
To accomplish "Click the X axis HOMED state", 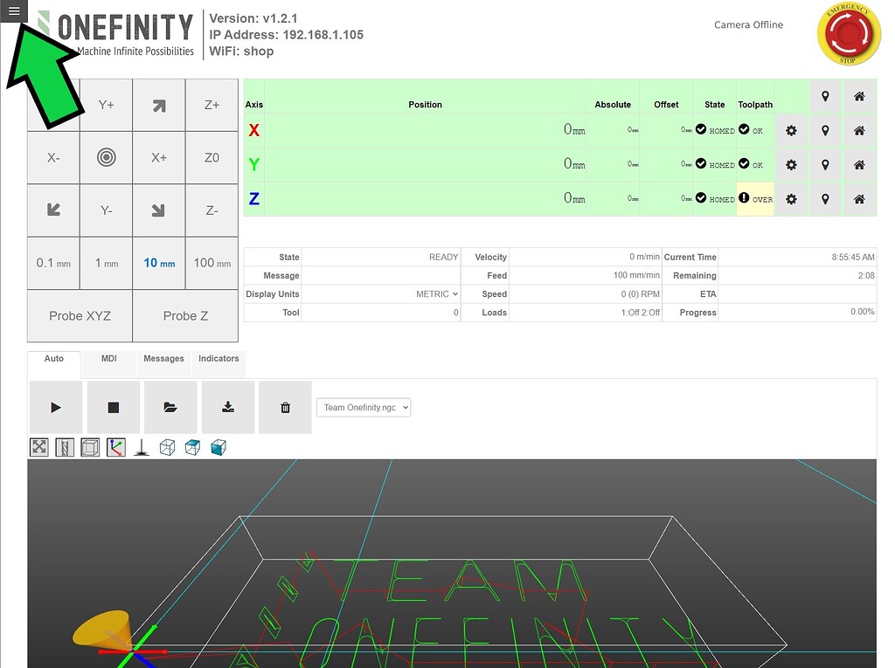I will tap(715, 130).
